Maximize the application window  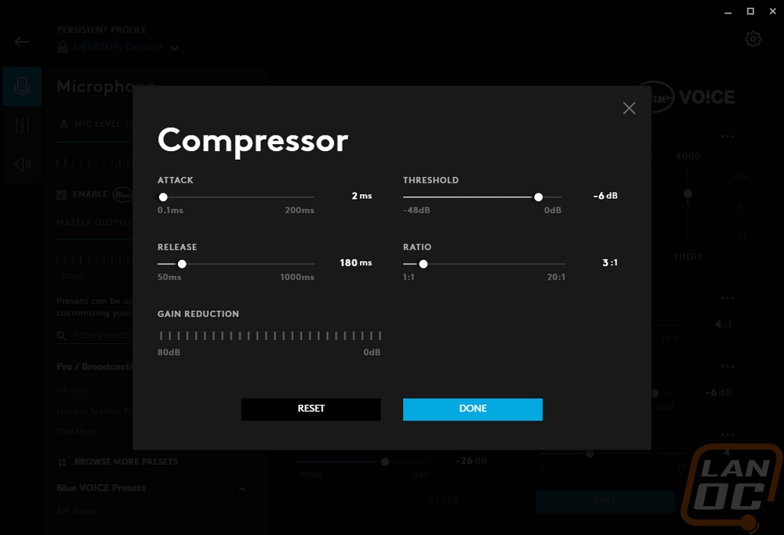750,11
